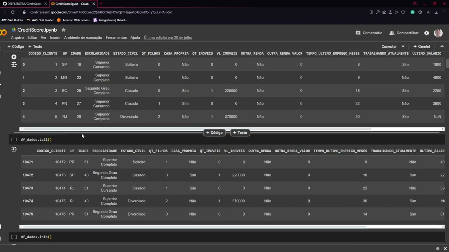The width and height of the screenshot is (449, 252).
Task: Open the green 'a' extension icon
Action: (x=413, y=12)
